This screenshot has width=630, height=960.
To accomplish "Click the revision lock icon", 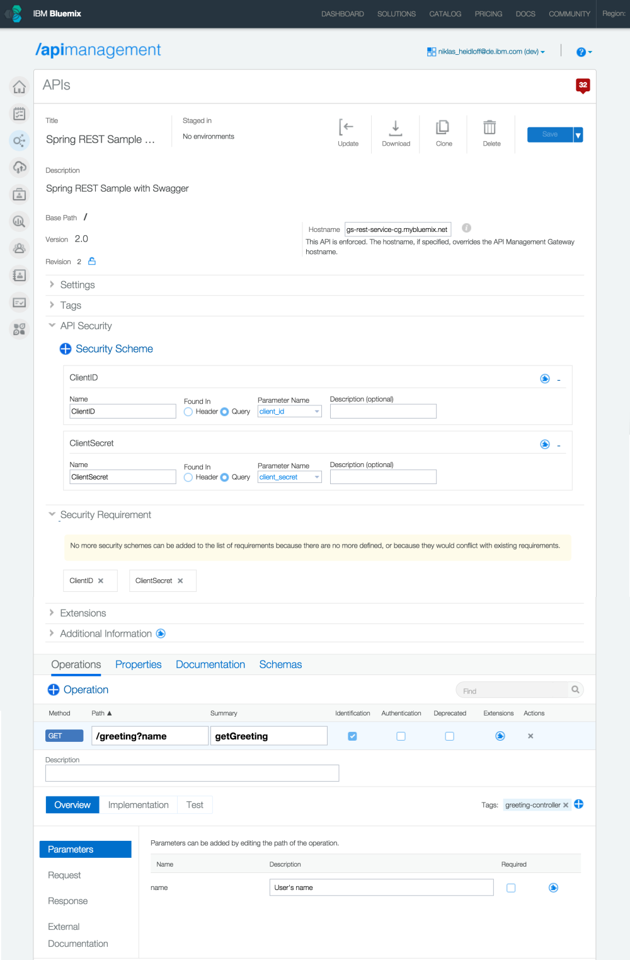I will pos(92,261).
